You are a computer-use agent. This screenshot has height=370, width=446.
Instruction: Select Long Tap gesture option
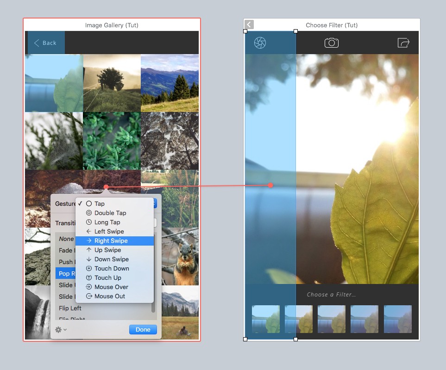107,222
